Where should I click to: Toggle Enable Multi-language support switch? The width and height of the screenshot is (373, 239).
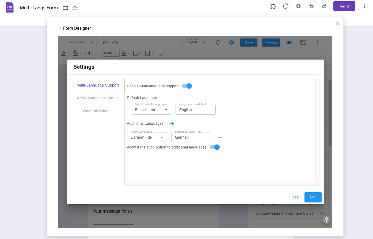[x=187, y=86]
